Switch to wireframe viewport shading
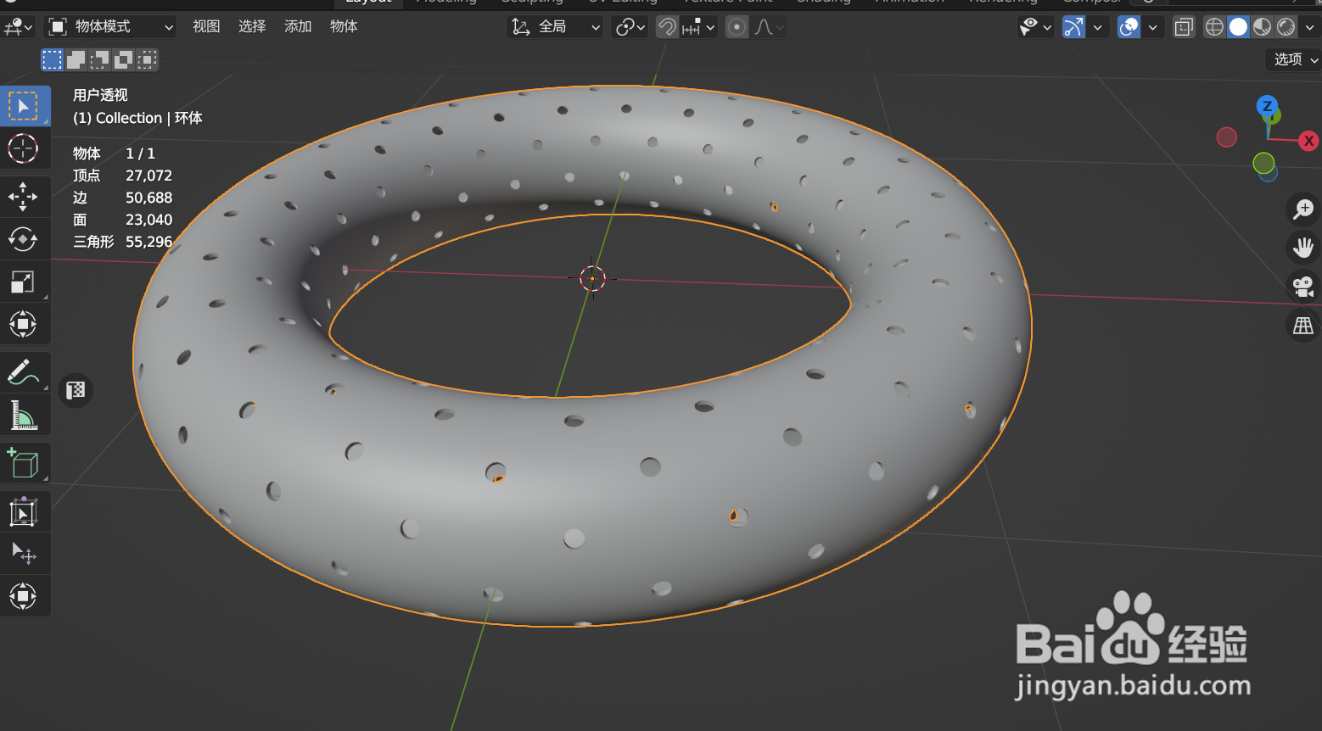The height and width of the screenshot is (731, 1322). (x=1214, y=27)
